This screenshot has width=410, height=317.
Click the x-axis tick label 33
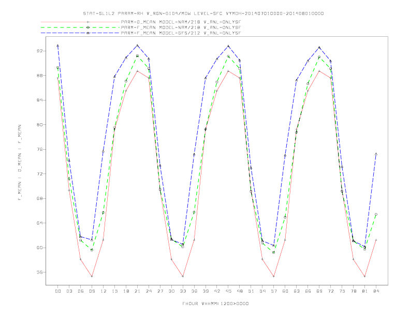(183, 291)
